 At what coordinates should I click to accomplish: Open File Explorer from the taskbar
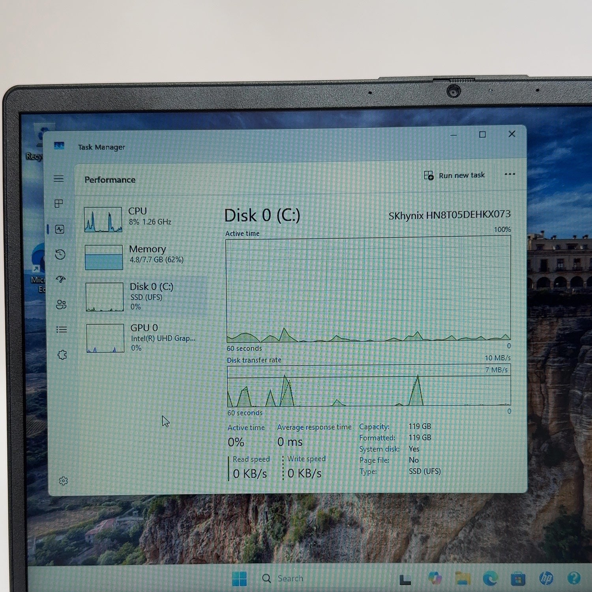463,578
